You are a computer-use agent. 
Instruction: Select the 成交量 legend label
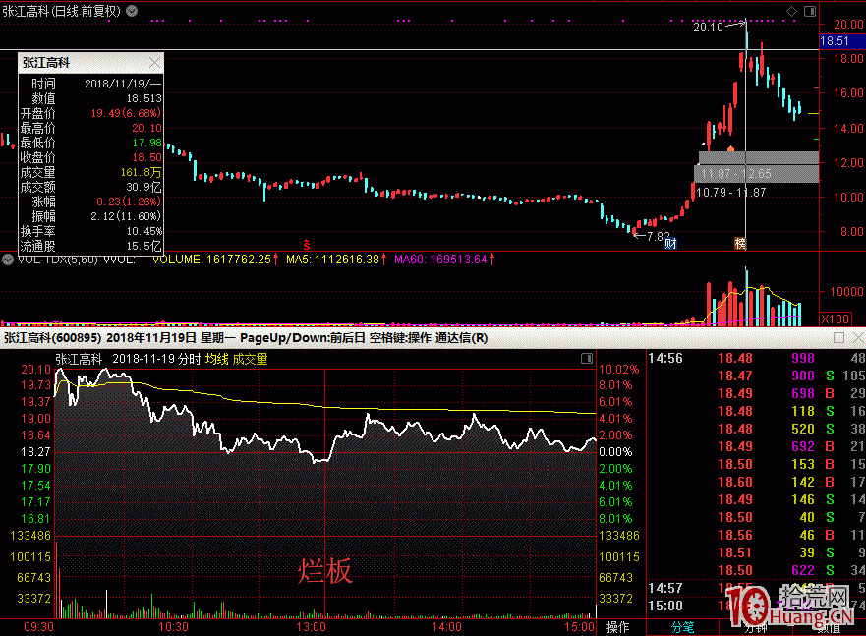point(251,359)
